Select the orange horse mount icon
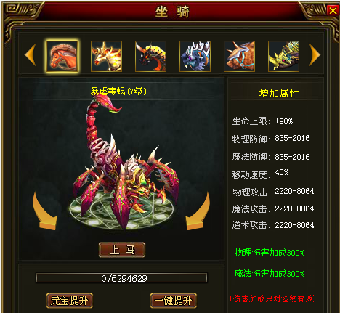 pyautogui.click(x=62, y=56)
